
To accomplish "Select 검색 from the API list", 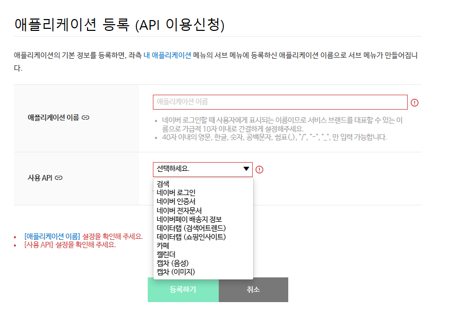I will (162, 183).
